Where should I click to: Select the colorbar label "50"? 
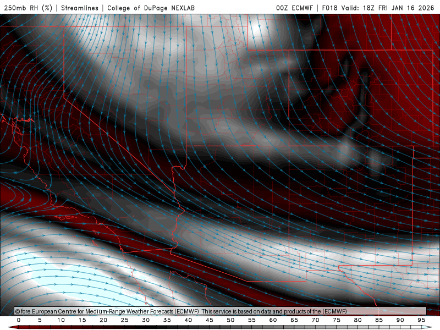(230, 320)
